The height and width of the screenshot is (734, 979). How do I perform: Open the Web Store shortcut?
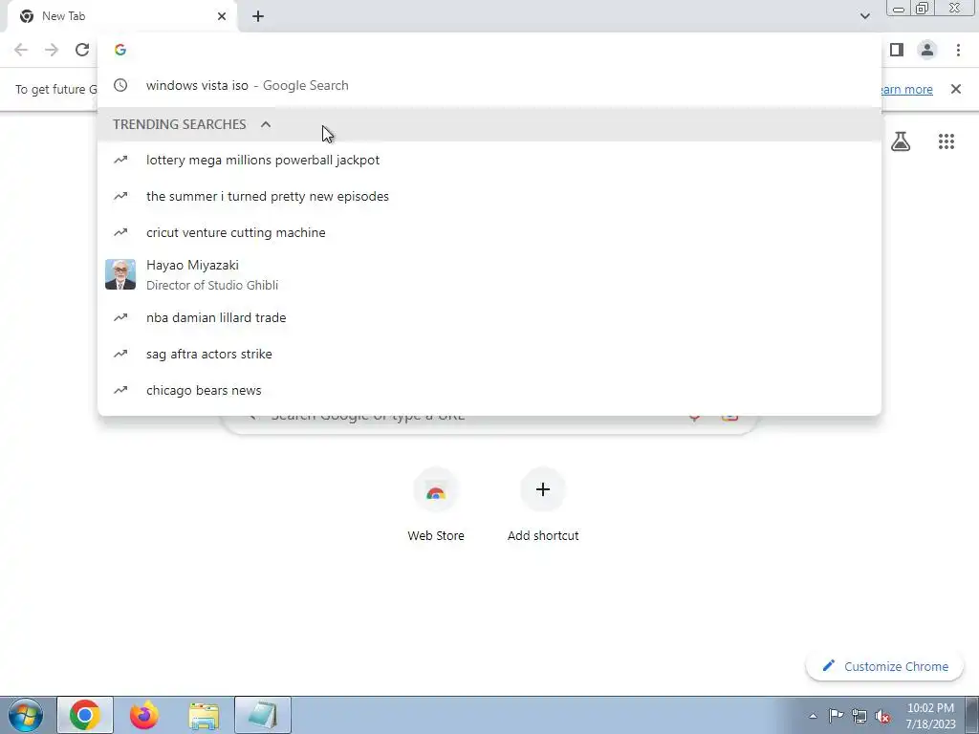436,507
